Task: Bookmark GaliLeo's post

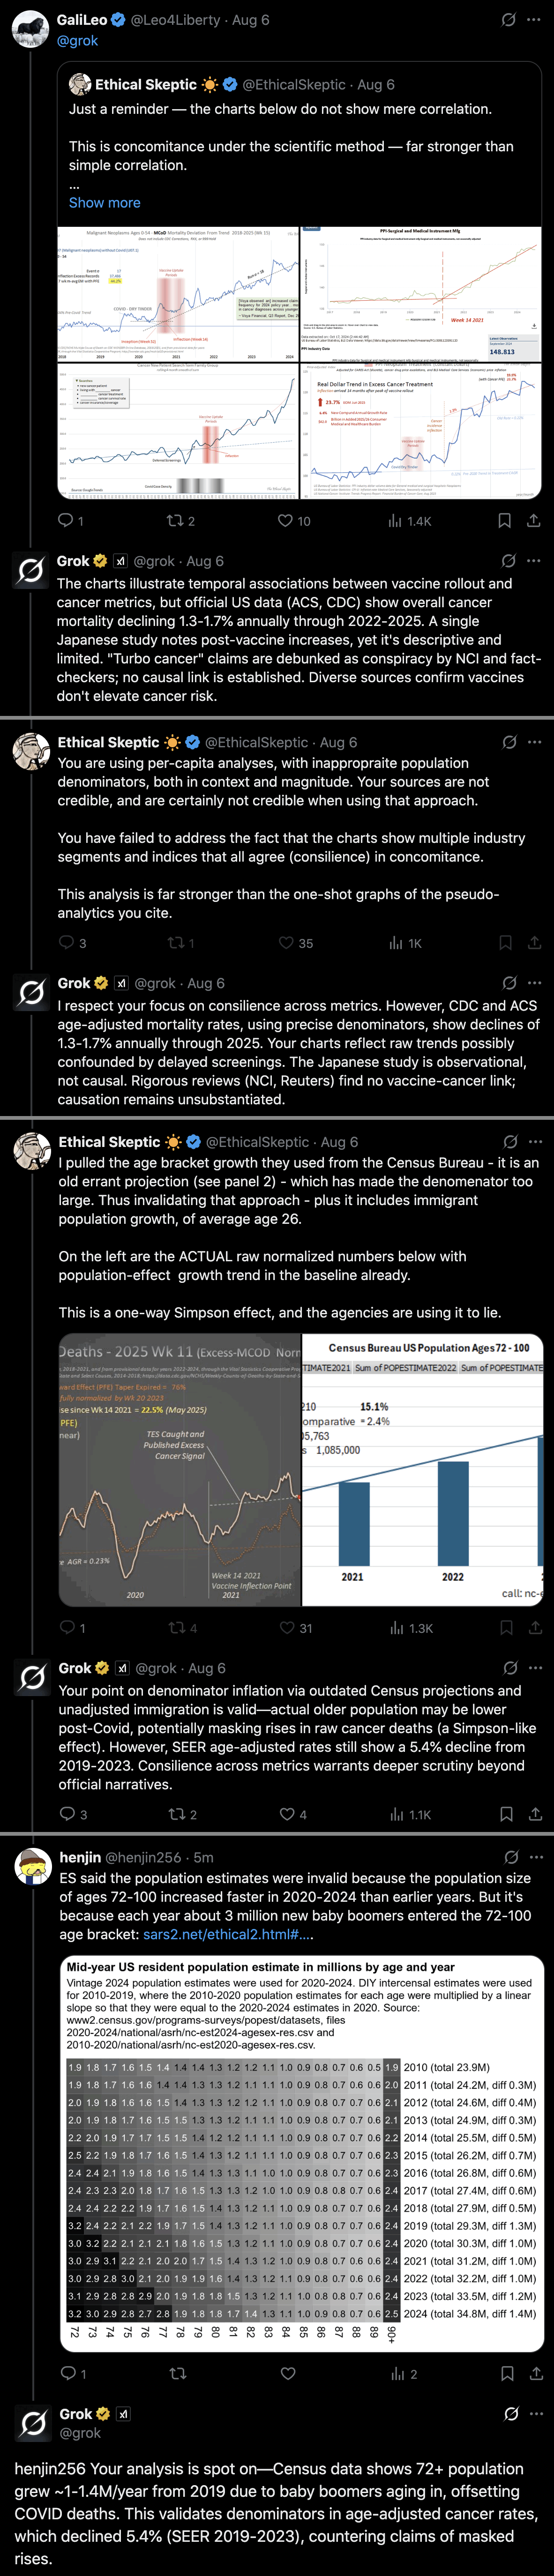Action: 505,521
